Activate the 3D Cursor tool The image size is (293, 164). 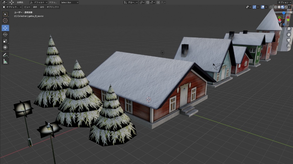(5, 20)
